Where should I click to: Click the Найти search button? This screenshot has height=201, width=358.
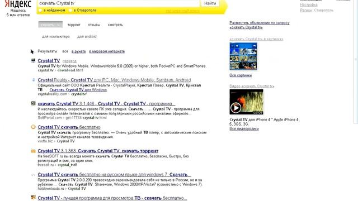pos(210,3)
